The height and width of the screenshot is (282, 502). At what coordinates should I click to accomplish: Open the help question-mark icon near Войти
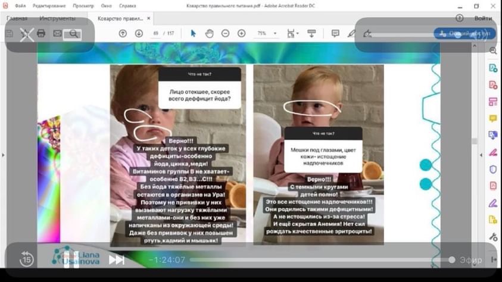click(459, 18)
